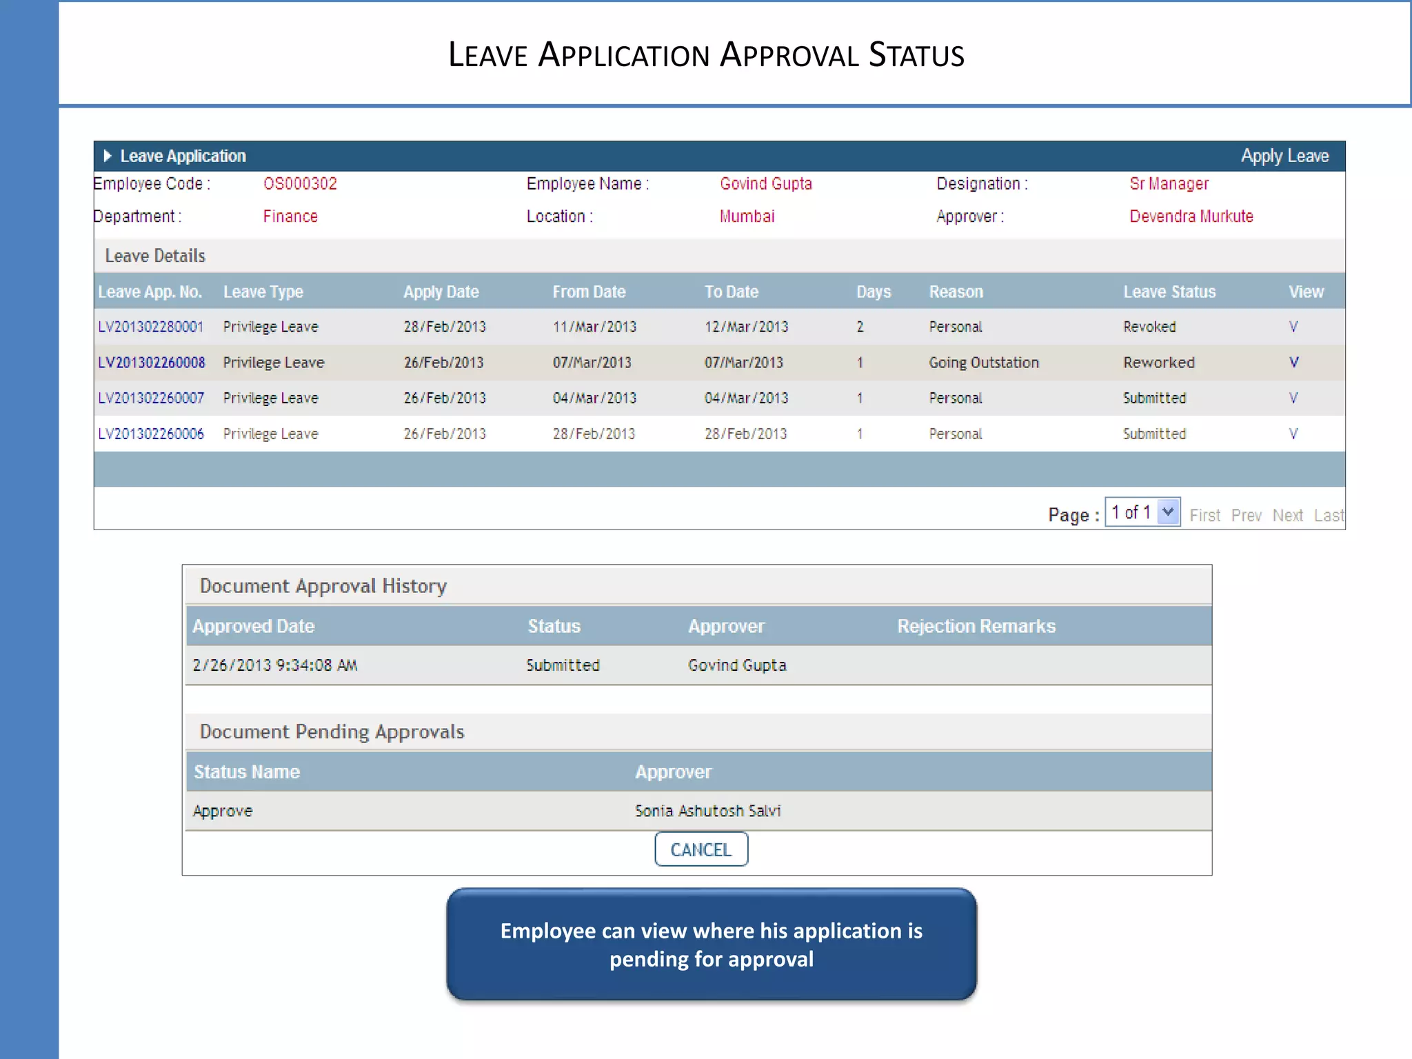
Task: Sort by Reason column header
Action: pyautogui.click(x=956, y=292)
